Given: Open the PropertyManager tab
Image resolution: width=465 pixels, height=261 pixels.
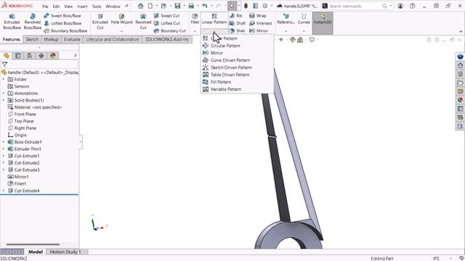Looking at the screenshot, I should click(18, 56).
